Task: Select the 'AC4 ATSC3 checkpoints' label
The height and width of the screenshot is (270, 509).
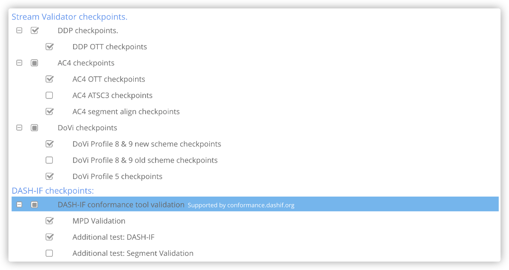Action: click(112, 95)
